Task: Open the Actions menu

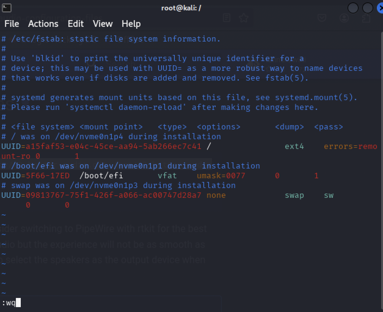Action: pyautogui.click(x=43, y=24)
